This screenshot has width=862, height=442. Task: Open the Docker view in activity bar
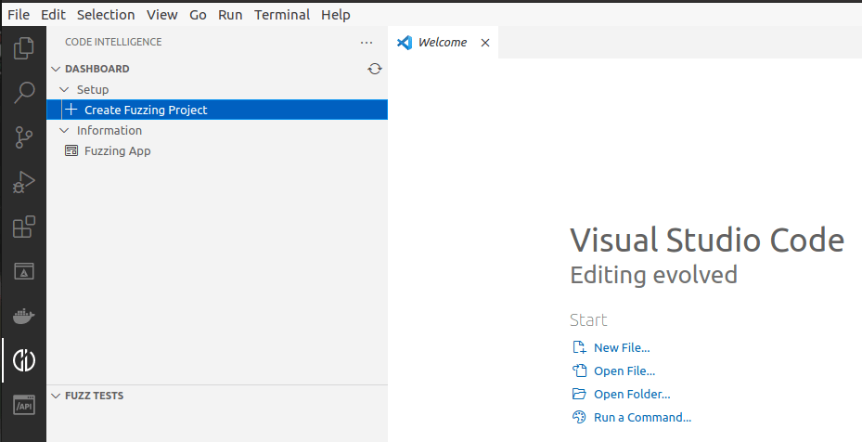[23, 316]
